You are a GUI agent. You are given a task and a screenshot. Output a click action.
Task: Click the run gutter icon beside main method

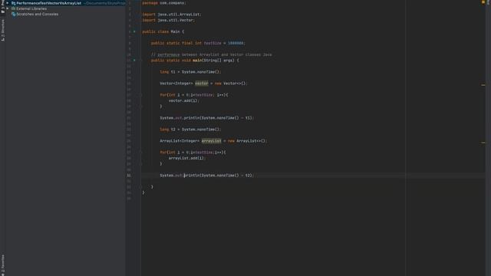[x=134, y=60]
